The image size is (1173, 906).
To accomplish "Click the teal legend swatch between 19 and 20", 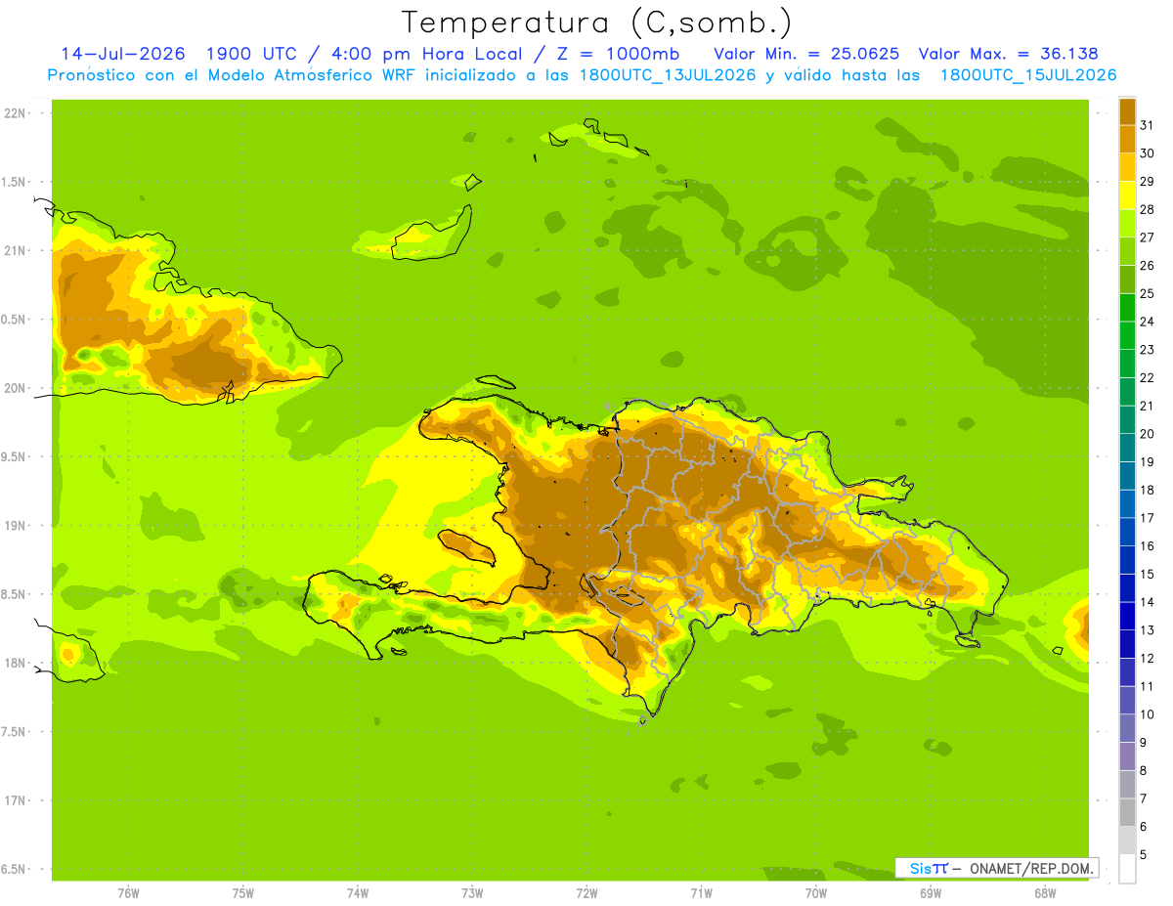I will 1127,449.
